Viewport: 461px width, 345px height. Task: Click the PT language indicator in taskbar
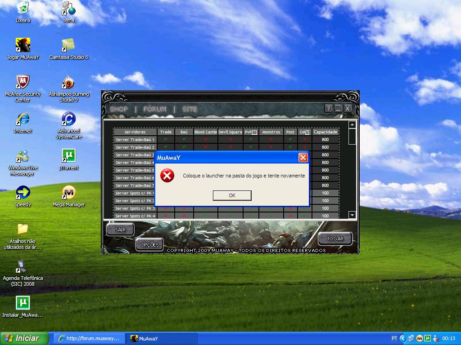tap(394, 338)
